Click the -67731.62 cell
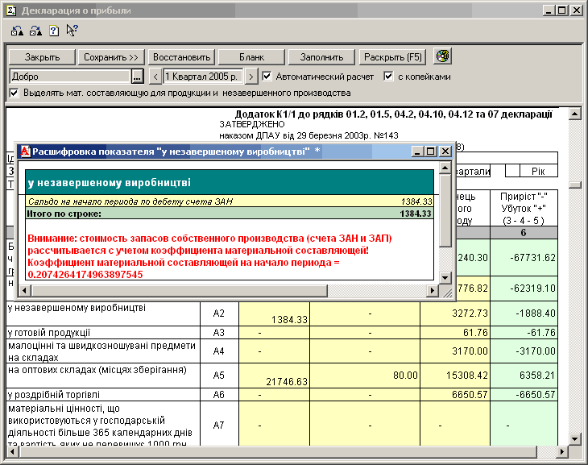Viewport: 588px width, 465px height. click(x=524, y=258)
